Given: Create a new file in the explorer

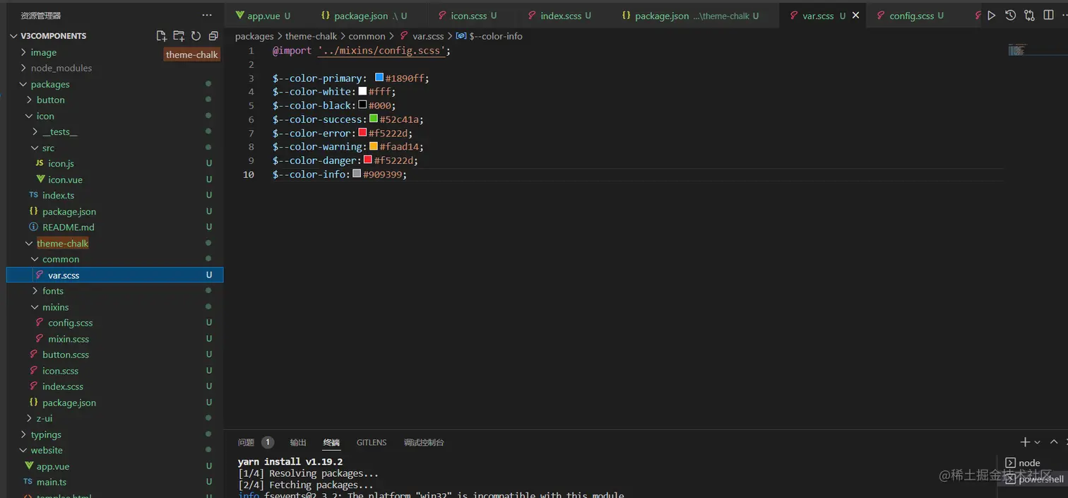Looking at the screenshot, I should [161, 36].
